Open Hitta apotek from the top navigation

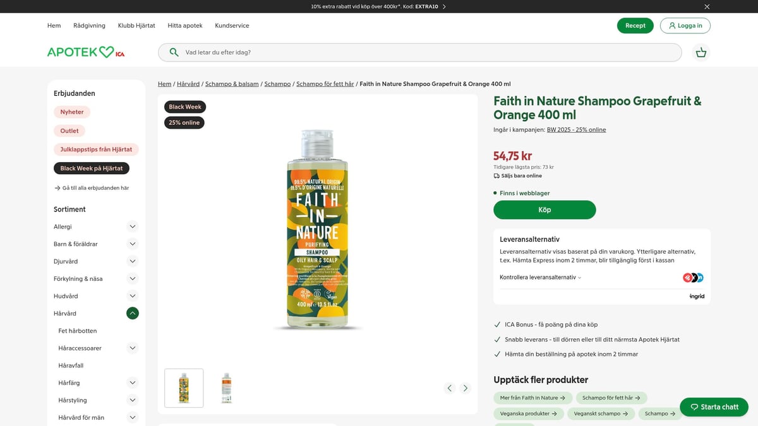(x=184, y=25)
